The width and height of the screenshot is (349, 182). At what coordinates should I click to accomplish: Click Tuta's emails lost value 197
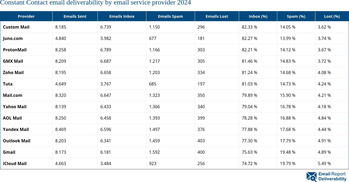click(201, 84)
